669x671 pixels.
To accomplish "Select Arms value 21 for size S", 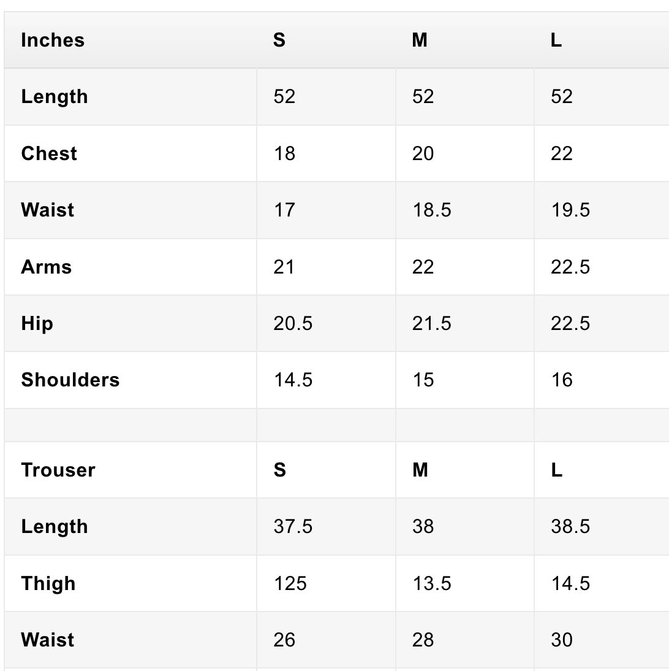I will coord(284,267).
